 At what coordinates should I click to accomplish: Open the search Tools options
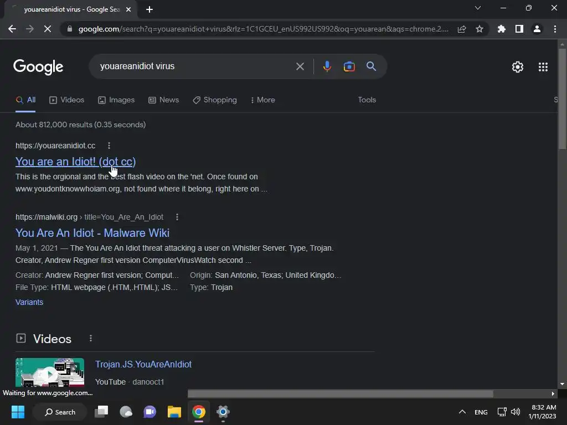click(x=367, y=100)
